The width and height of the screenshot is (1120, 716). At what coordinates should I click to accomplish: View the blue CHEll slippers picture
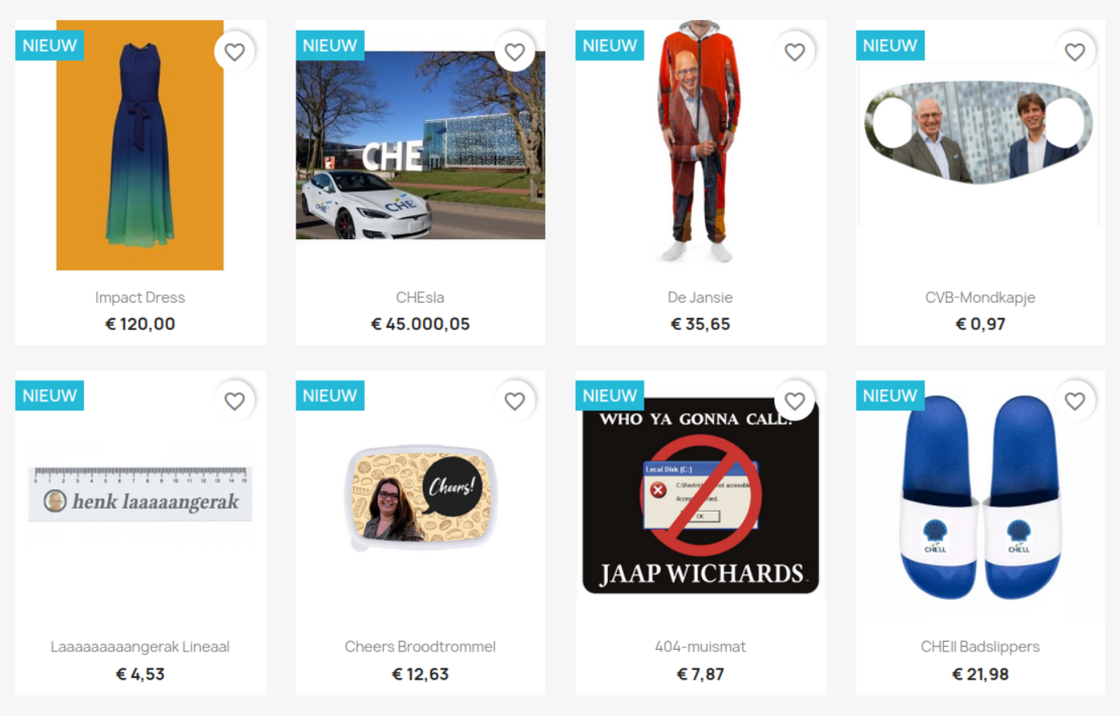(979, 496)
